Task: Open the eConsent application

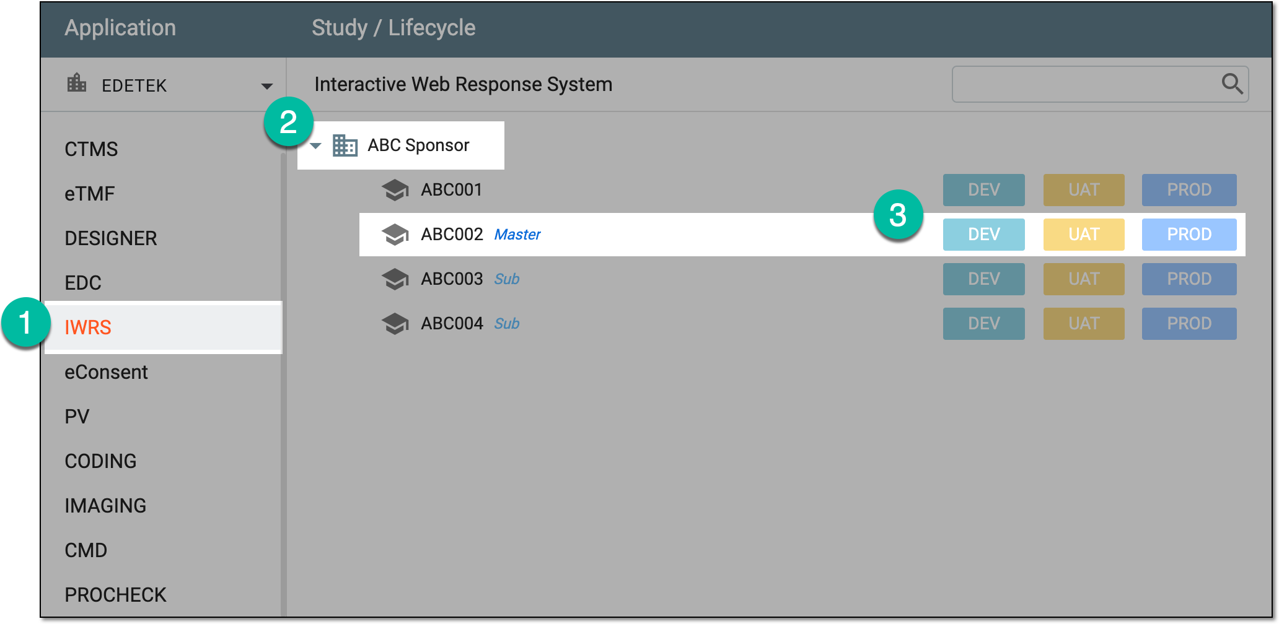Action: [106, 372]
